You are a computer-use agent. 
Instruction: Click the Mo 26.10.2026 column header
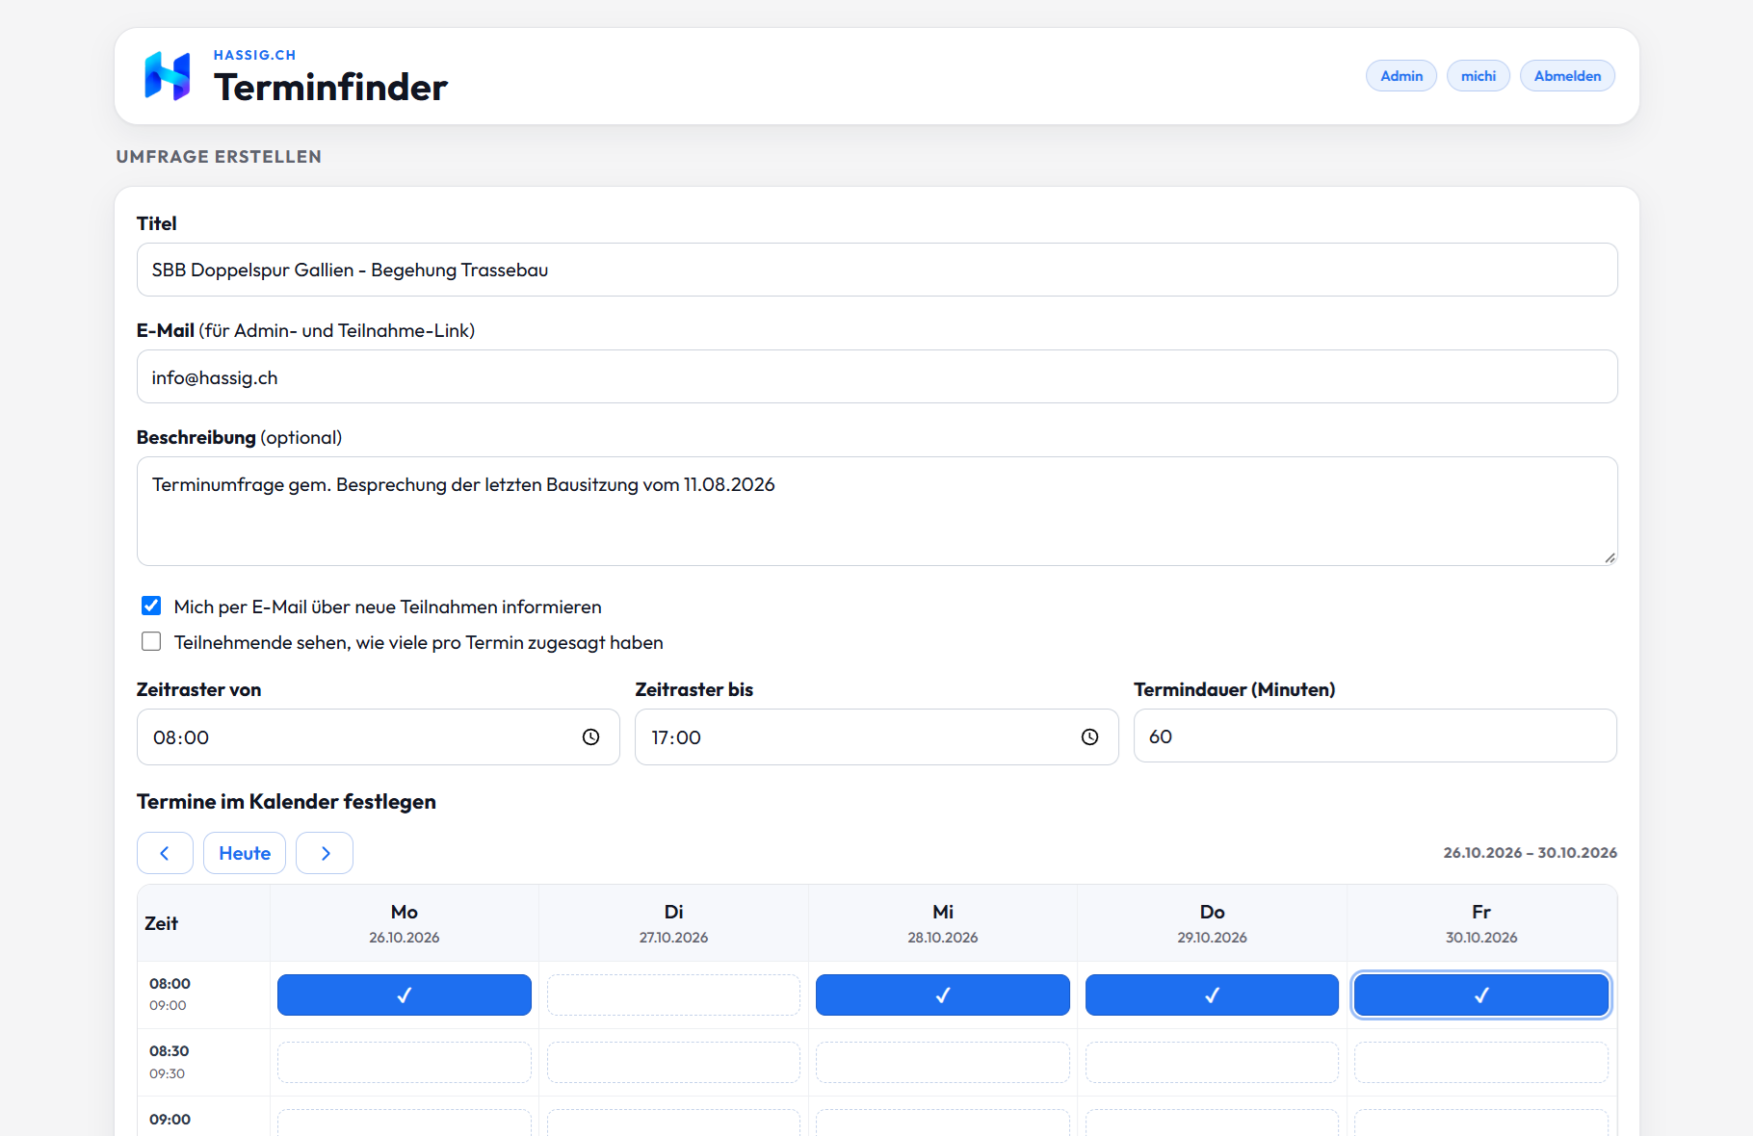point(405,923)
